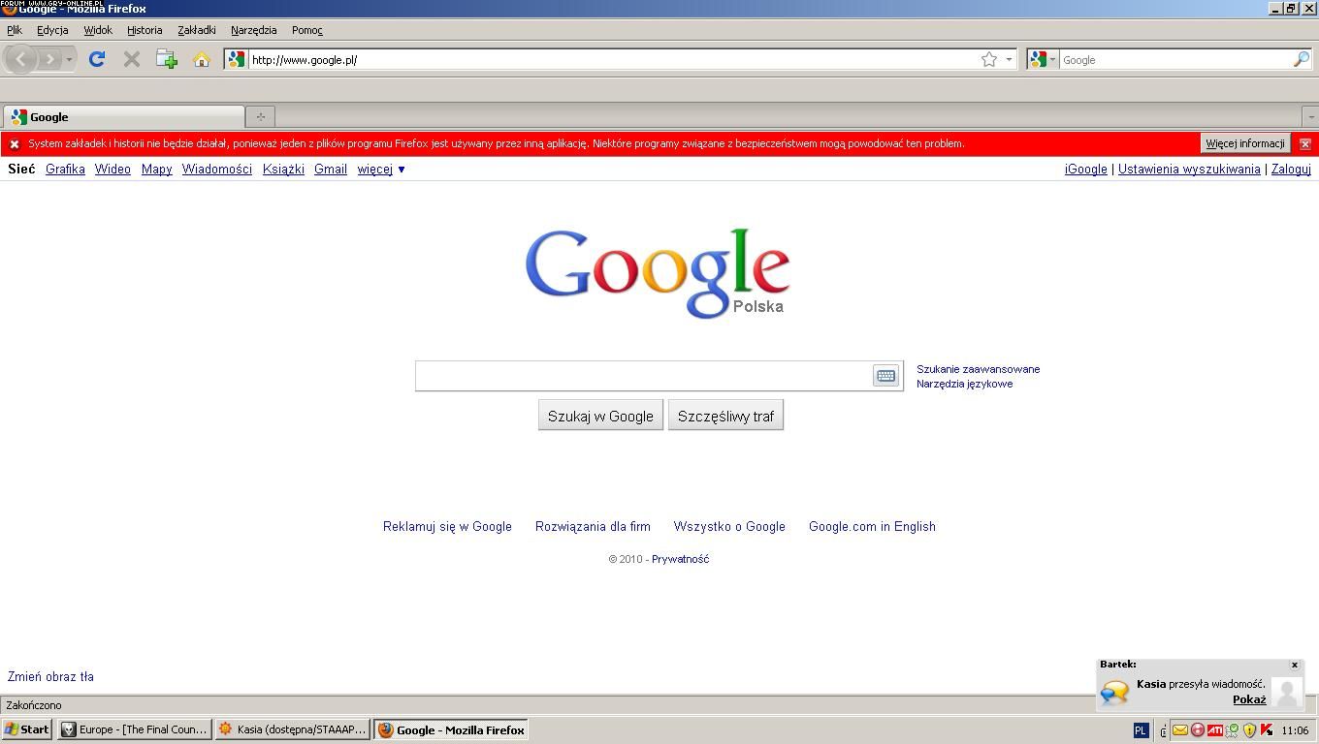Open a new tab with the toolbar folder-plus icon
The height and width of the screenshot is (744, 1319).
coord(167,59)
